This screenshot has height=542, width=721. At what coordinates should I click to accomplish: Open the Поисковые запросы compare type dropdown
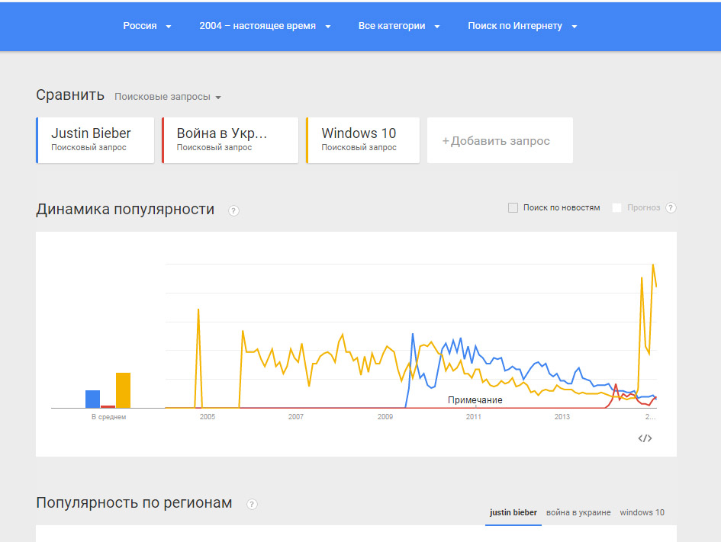(168, 97)
